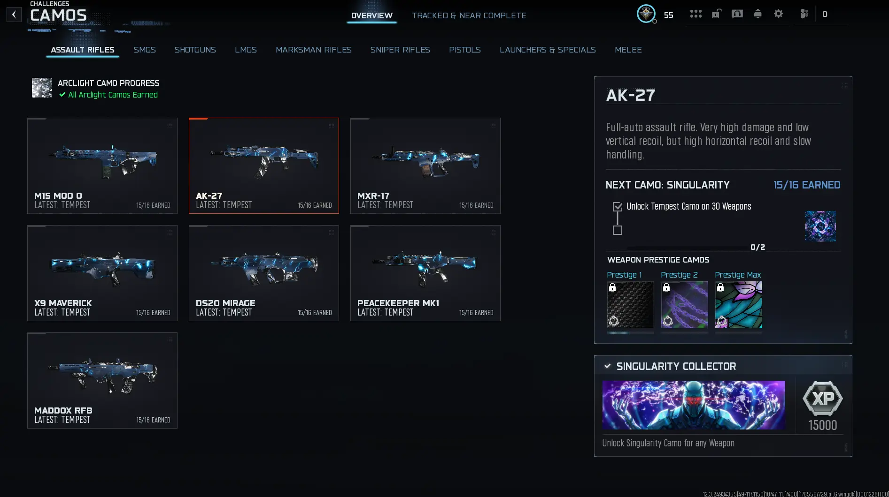Open the voice chat headset icon
This screenshot has height=497, width=889.
tap(737, 14)
